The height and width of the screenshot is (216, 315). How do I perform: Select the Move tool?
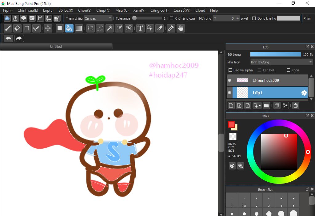click(x=48, y=28)
